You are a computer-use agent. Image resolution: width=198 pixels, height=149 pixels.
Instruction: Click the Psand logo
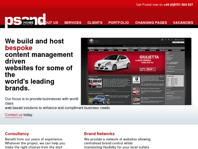(25, 20)
